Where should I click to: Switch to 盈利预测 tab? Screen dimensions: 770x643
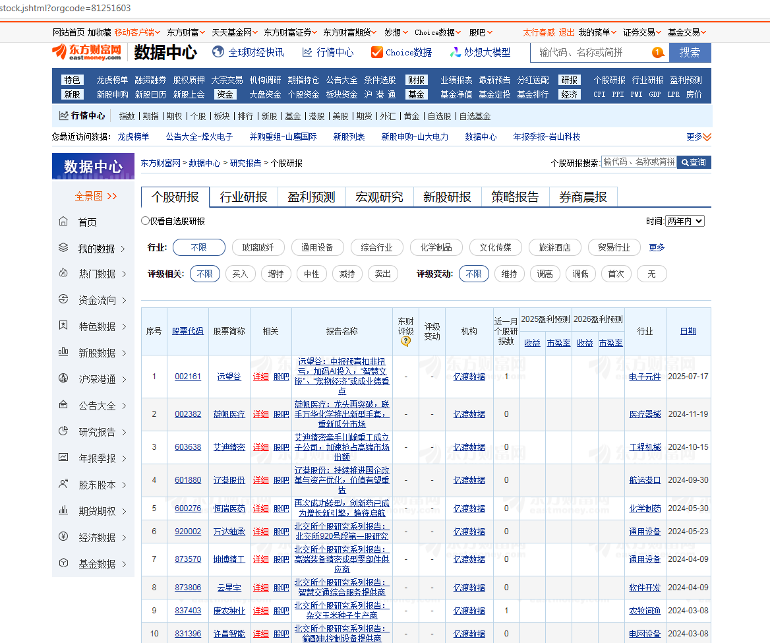311,197
